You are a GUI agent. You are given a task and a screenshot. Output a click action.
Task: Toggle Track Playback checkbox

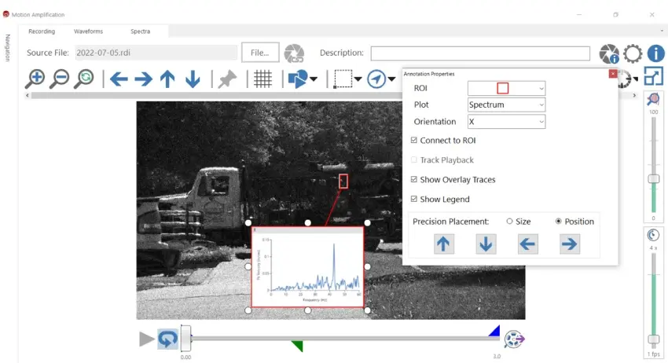[x=413, y=159]
